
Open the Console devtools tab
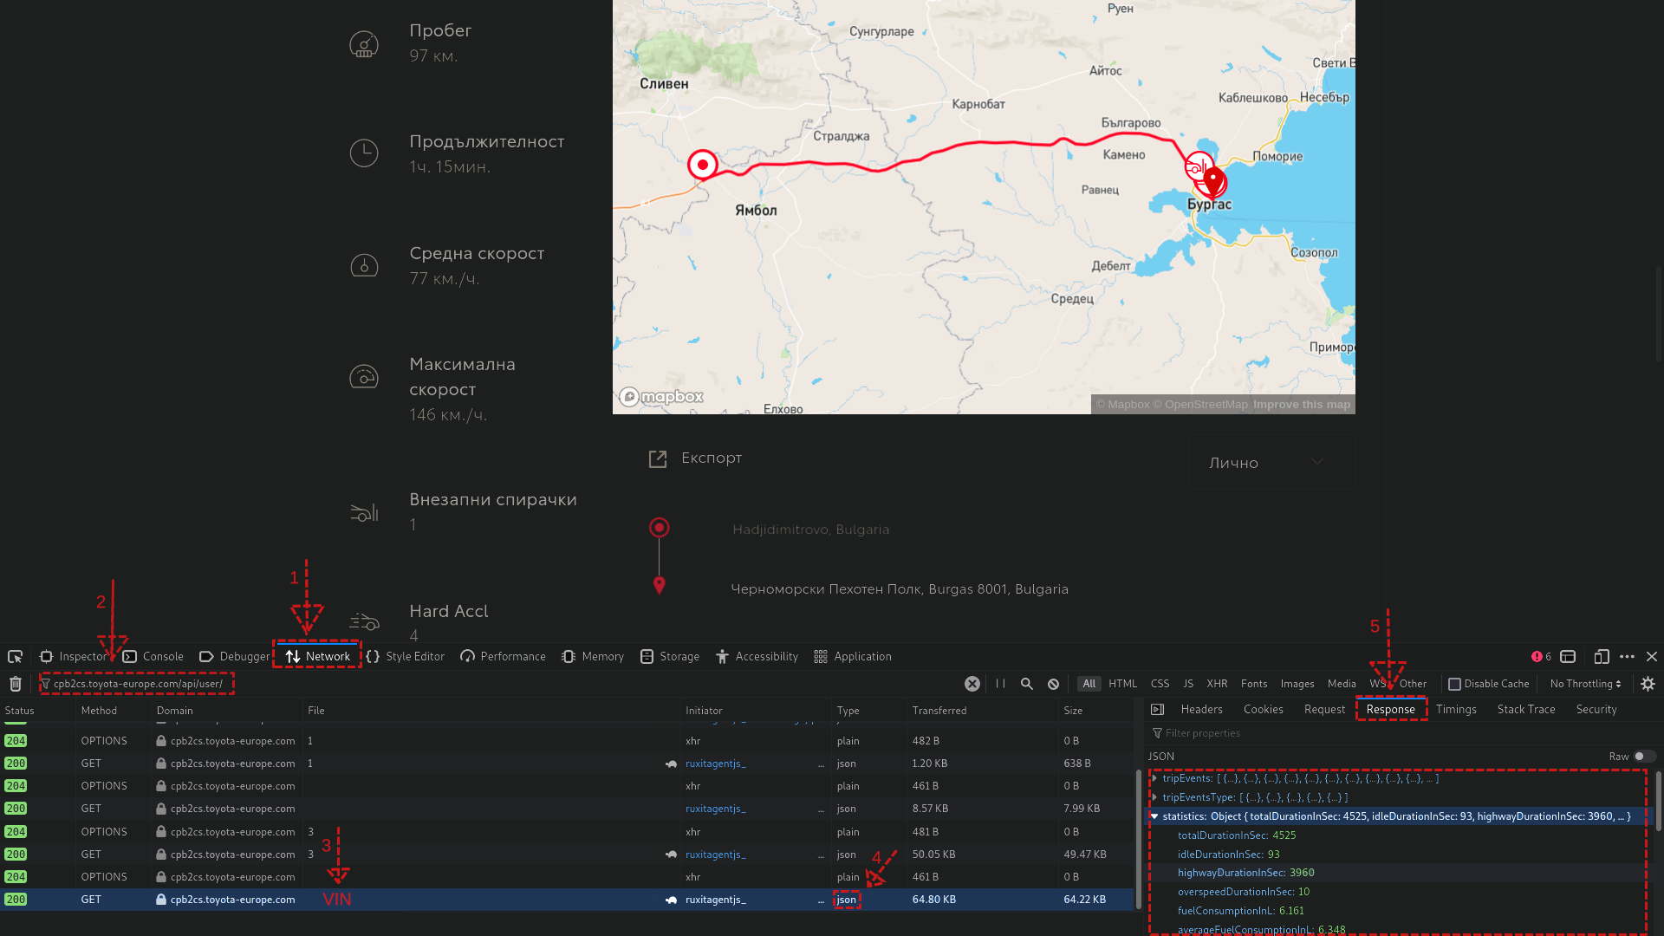162,657
